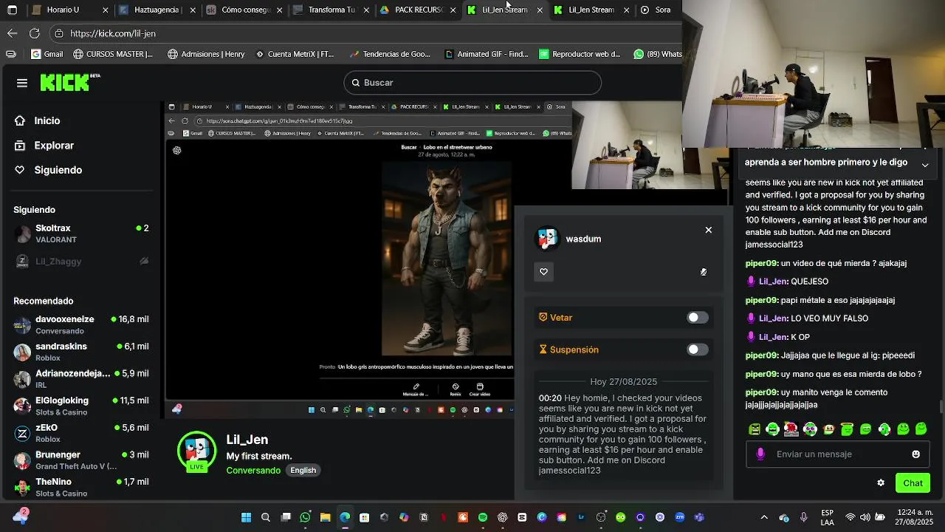Viewport: 945px width, 532px height.
Task: Open Reproductor web bookmark
Action: 580,54
